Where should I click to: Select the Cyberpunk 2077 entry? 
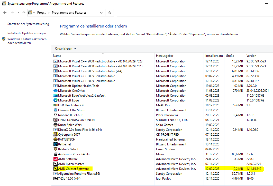coord(162,135)
